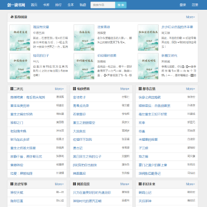Go to 书库 in the top navigation
This screenshot has width=207, height=207.
[46, 5]
